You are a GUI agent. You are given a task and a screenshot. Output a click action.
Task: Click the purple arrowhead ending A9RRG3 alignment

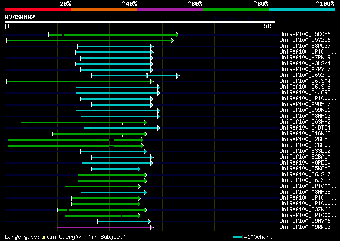tap(152, 228)
